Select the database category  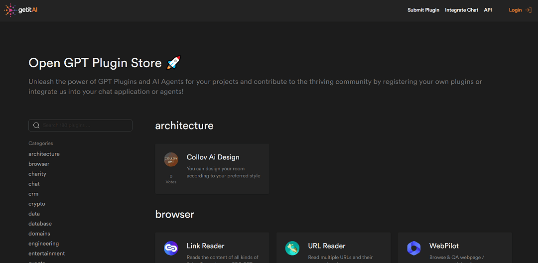tap(40, 224)
